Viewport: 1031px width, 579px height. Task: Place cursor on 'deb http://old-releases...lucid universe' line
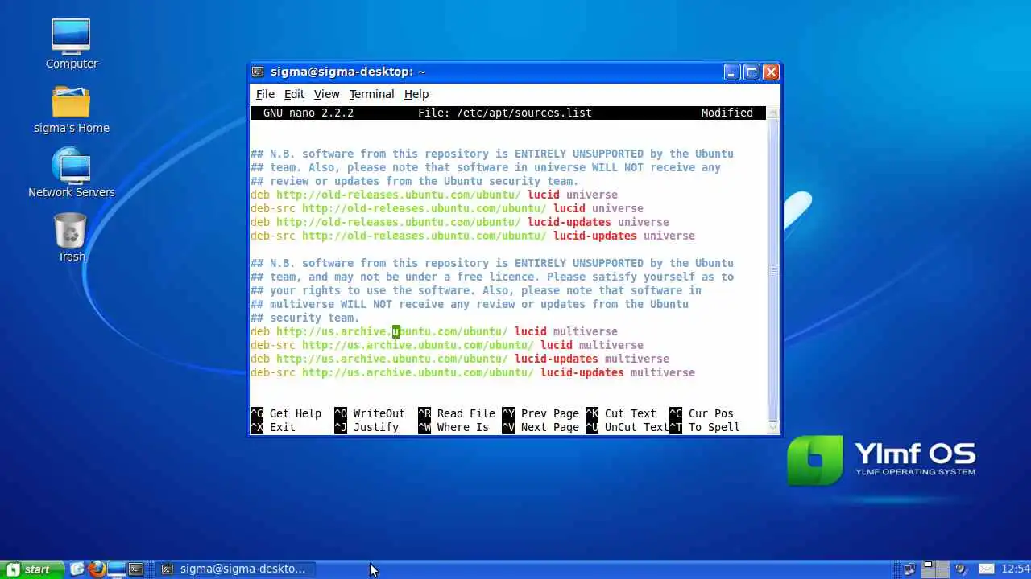coord(434,195)
